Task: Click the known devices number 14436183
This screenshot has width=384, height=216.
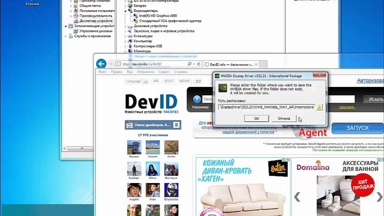Action: [x=170, y=112]
